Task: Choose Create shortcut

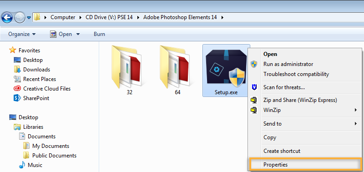Action: coord(305,151)
